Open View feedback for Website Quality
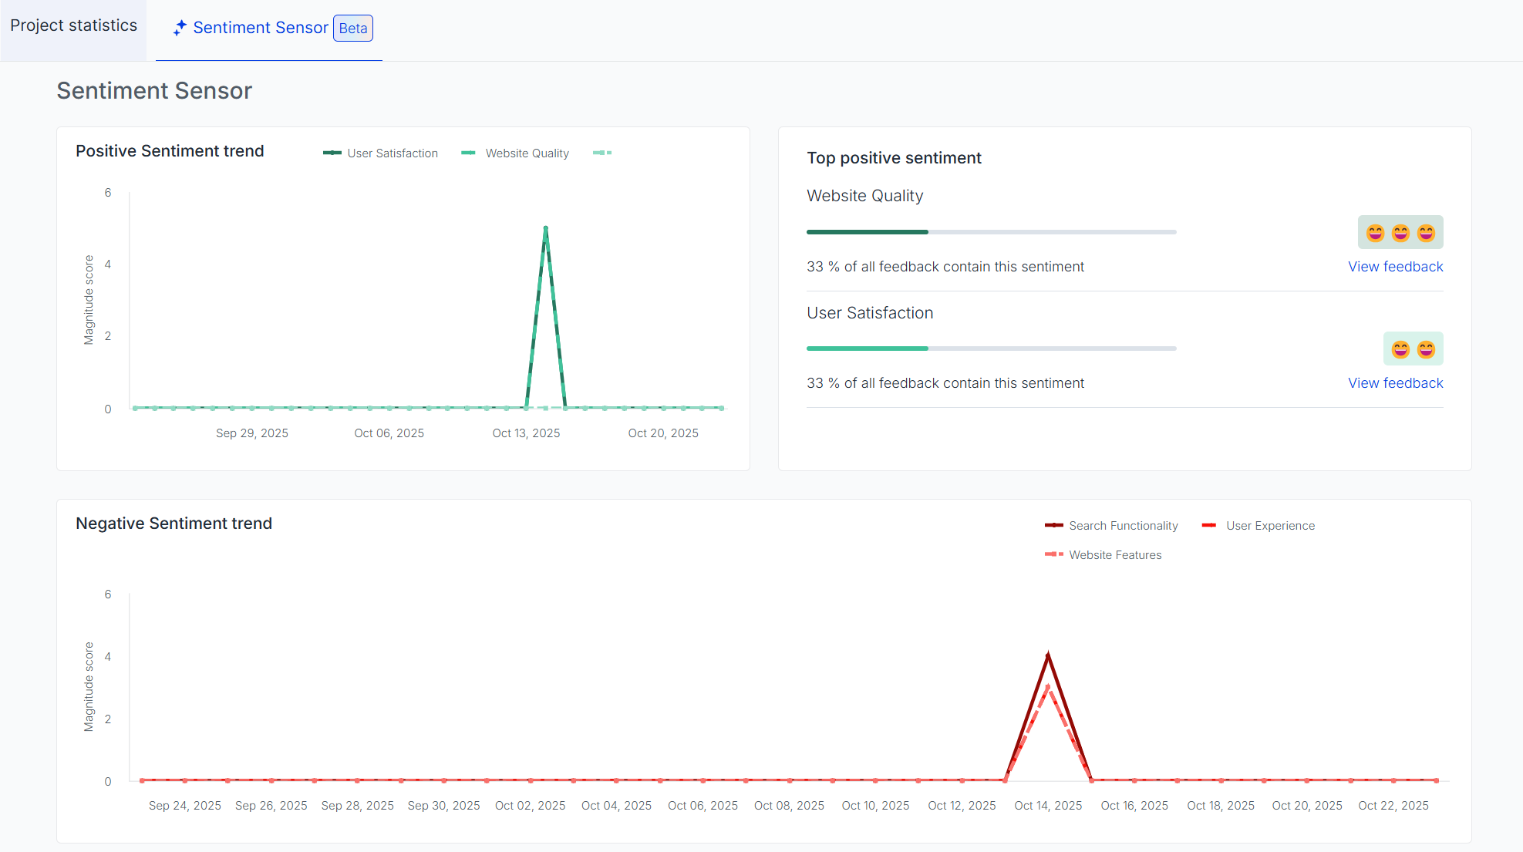This screenshot has height=852, width=1523. pos(1395,267)
